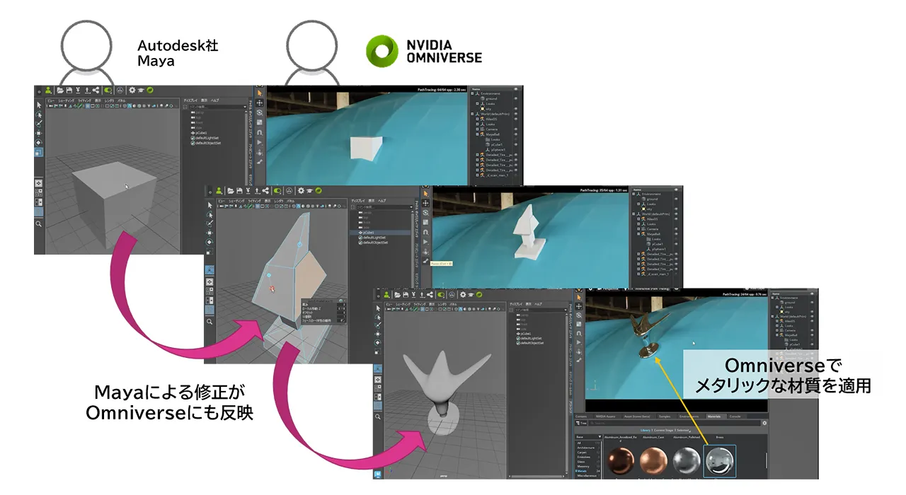Click the move tool beside the cube render viewport
906x495 pixels.
pos(260,103)
